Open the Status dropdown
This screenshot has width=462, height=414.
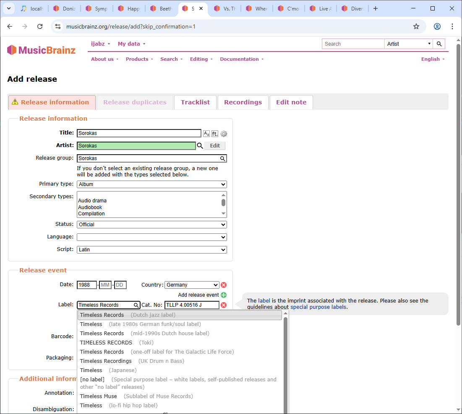pyautogui.click(x=152, y=225)
